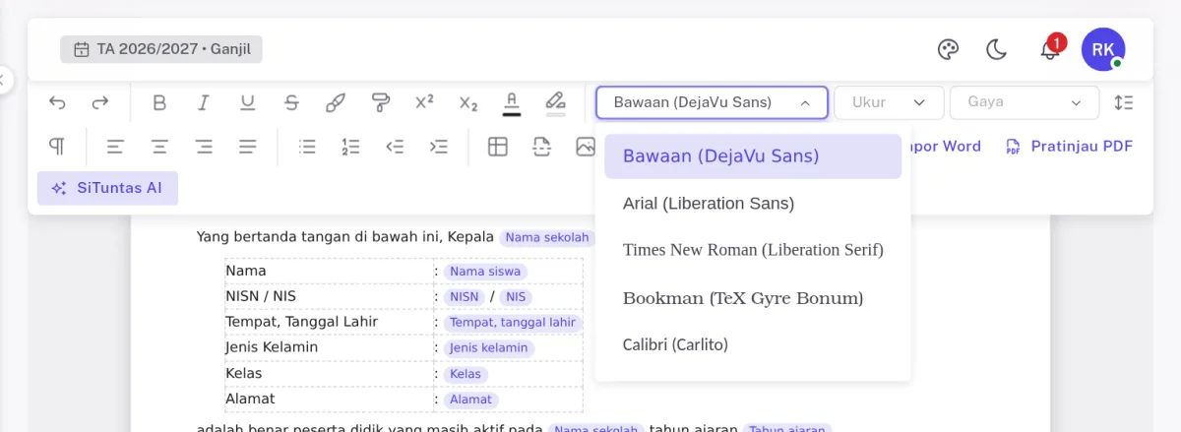The width and height of the screenshot is (1181, 432).
Task: Choose Arial (Liberation Sans) font
Action: pos(753,204)
